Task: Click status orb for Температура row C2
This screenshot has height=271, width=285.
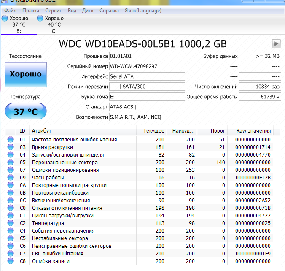Action: pyautogui.click(x=11, y=223)
